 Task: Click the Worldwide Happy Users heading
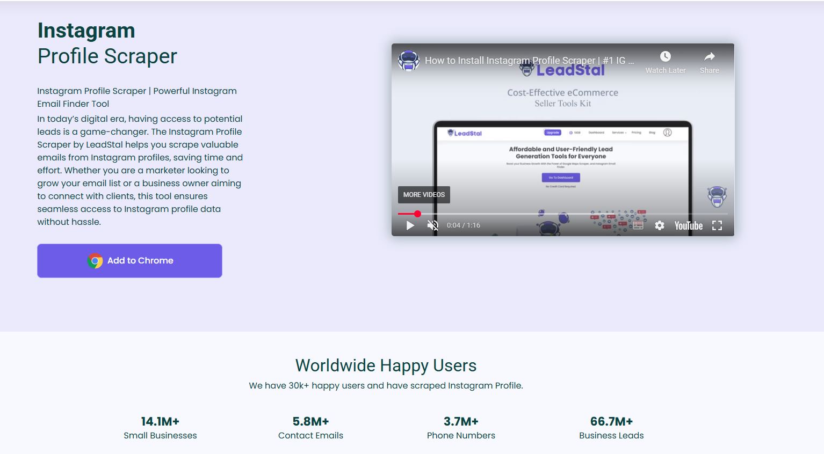tap(386, 365)
